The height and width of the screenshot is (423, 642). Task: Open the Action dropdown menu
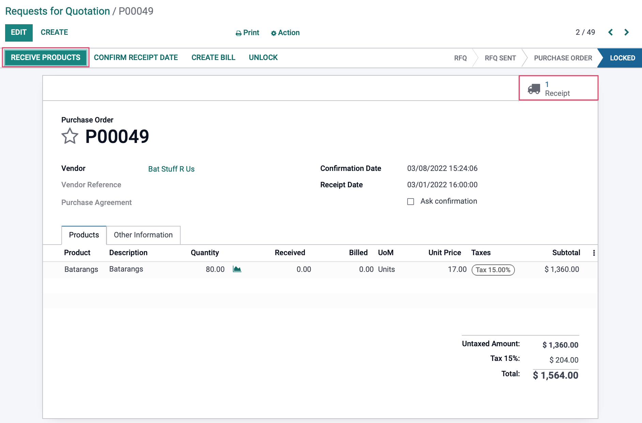pyautogui.click(x=285, y=33)
